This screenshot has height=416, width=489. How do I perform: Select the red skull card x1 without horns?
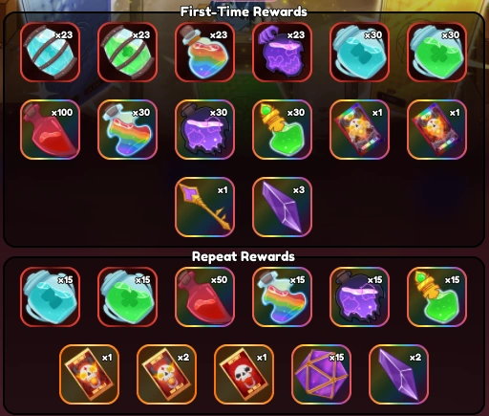(x=244, y=374)
